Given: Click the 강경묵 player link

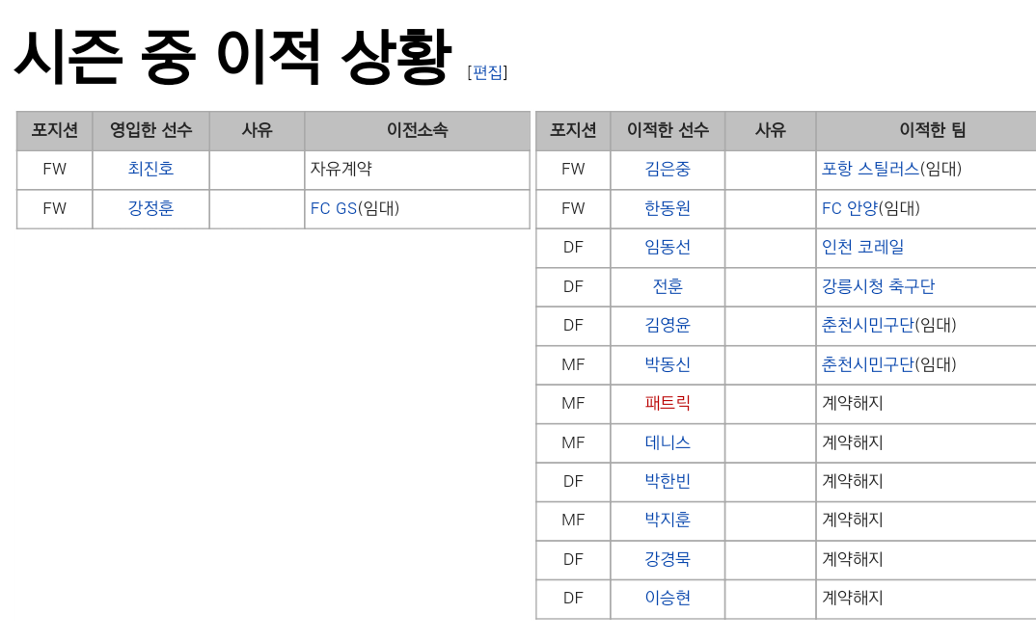Looking at the screenshot, I should click(668, 559).
